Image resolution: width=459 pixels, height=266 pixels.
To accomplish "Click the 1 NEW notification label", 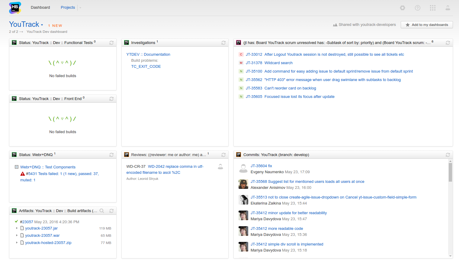I will pyautogui.click(x=55, y=26).
